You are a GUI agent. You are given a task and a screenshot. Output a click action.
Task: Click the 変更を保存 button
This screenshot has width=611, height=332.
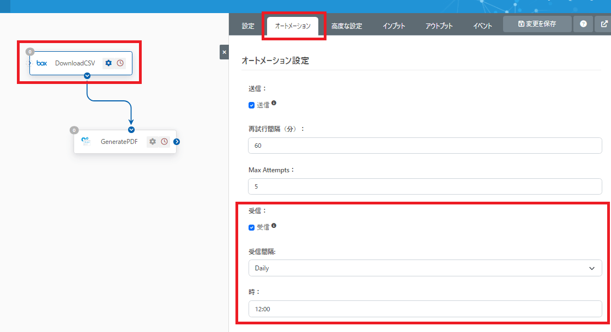(537, 24)
